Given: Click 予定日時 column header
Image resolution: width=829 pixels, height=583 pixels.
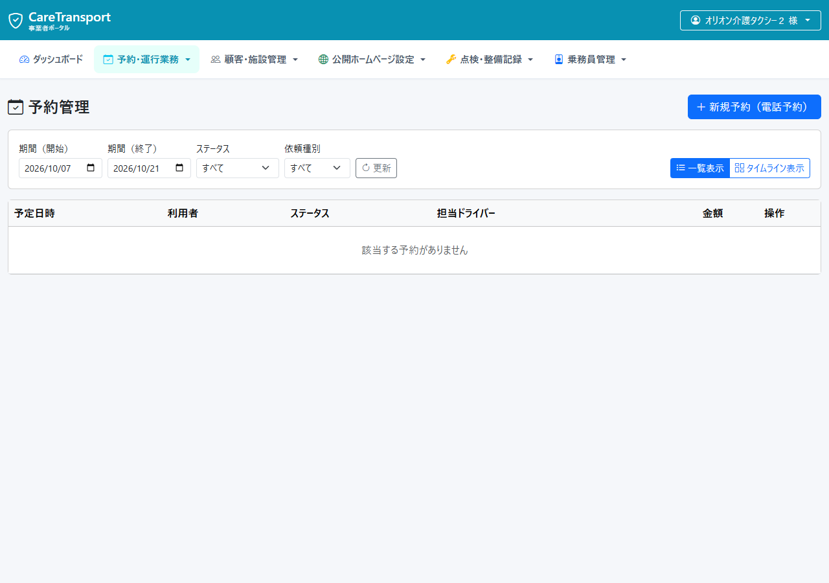Looking at the screenshot, I should 34,213.
